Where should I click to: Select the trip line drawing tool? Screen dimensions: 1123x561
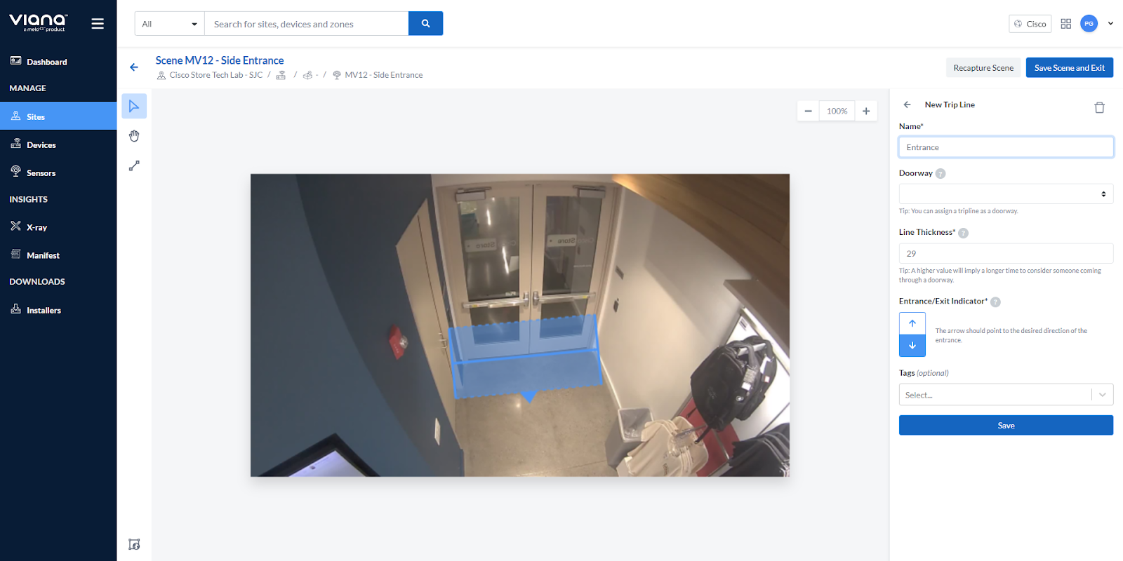pyautogui.click(x=134, y=166)
